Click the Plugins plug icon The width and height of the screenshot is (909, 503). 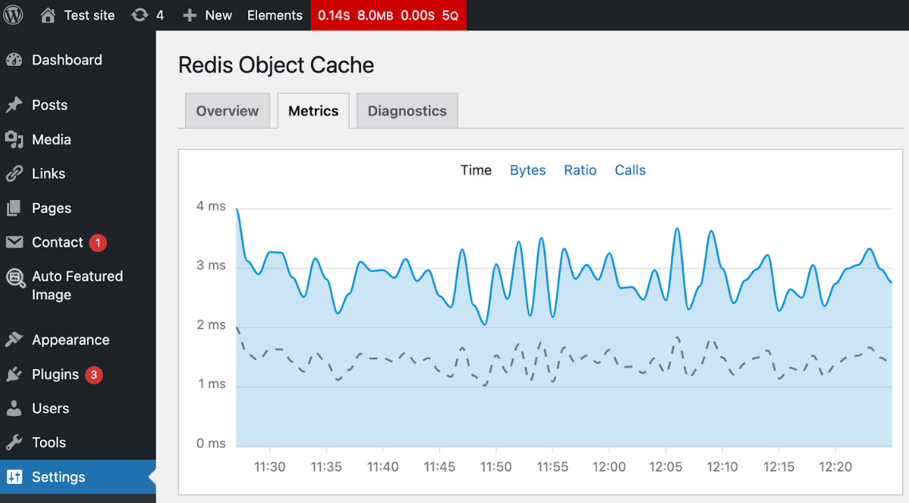[14, 375]
